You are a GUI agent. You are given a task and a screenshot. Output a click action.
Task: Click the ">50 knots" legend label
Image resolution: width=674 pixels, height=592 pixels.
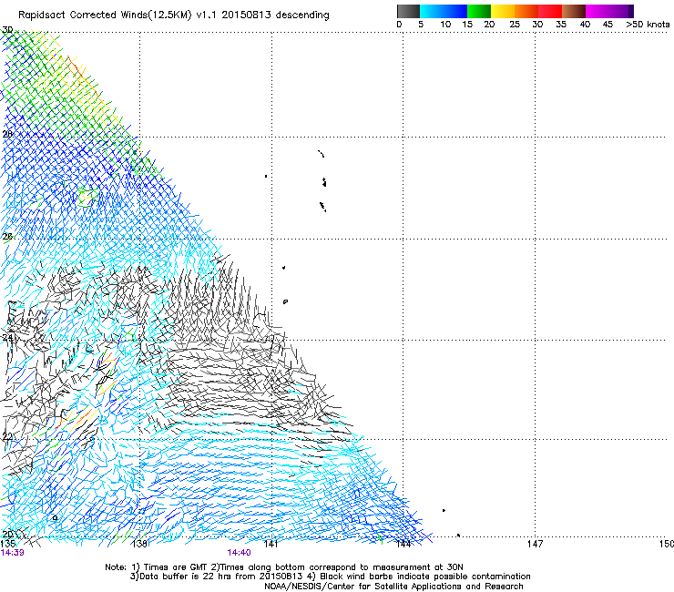point(648,25)
